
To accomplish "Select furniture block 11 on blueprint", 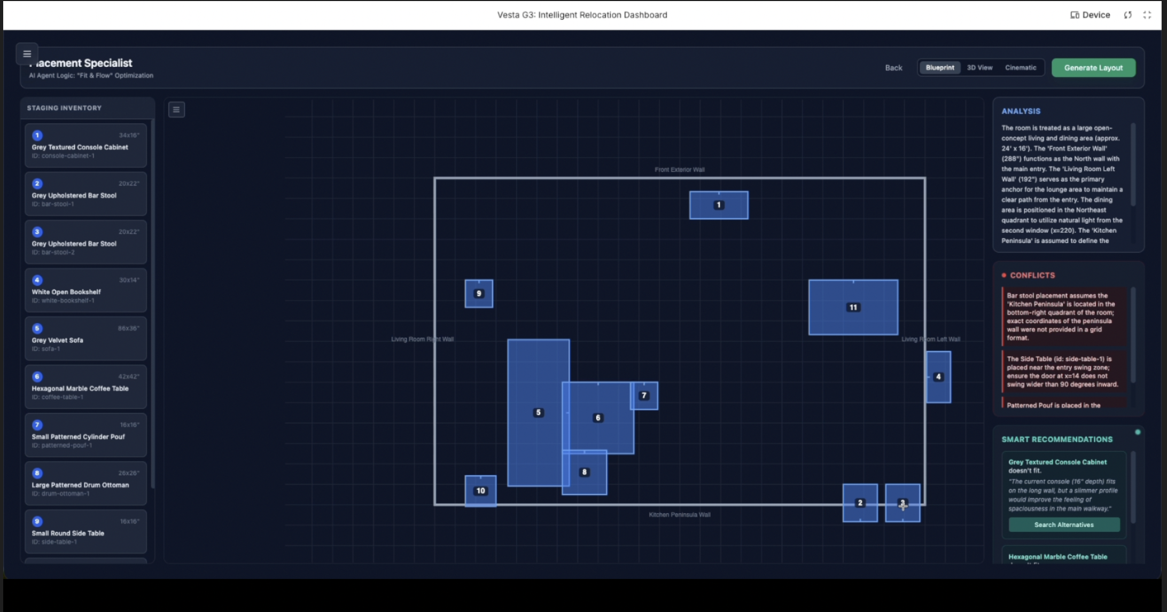I will (853, 307).
